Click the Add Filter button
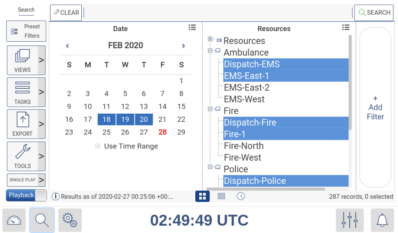This screenshot has height=233, width=398. [375, 108]
